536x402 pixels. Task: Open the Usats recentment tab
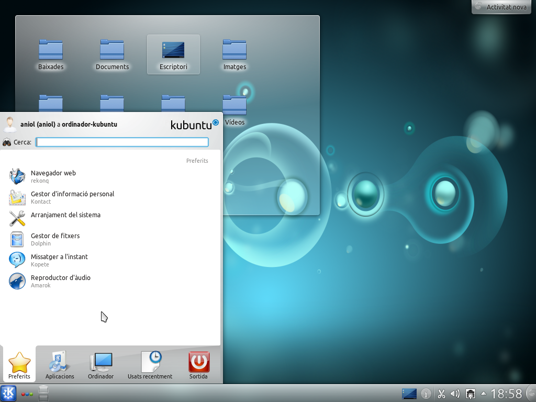tap(150, 365)
